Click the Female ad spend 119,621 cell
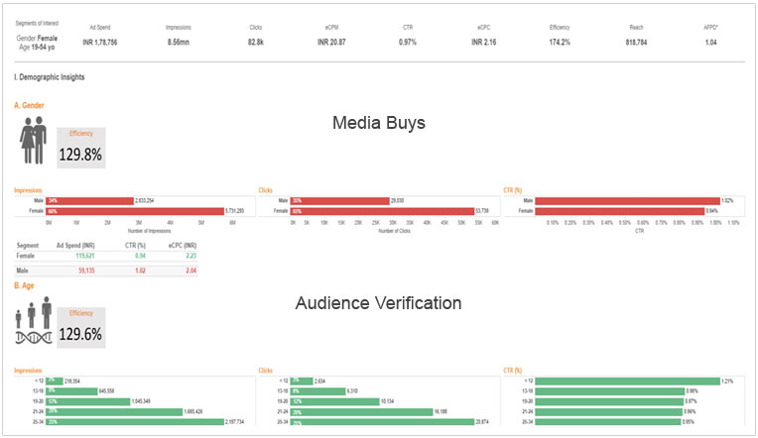This screenshot has width=758, height=438. [x=85, y=256]
